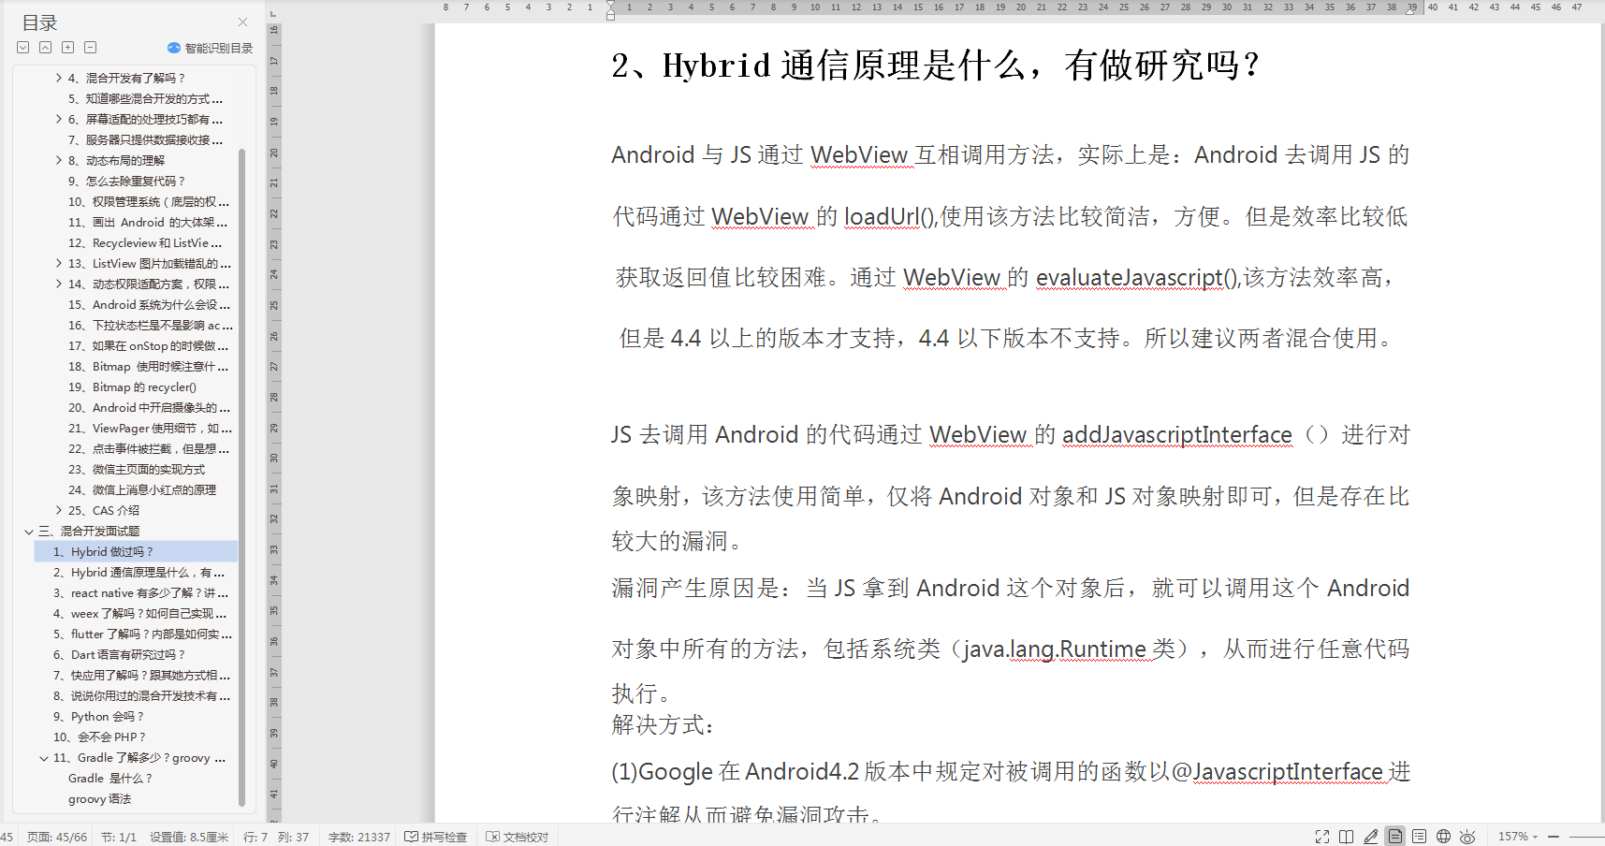Click the 节: 1/1 section indicator
Screen dimensions: 1605x846
[119, 837]
